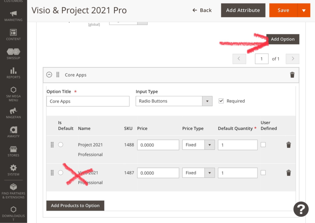
Task: Open Price Type dropdown for Project 2021
Action: point(198,145)
